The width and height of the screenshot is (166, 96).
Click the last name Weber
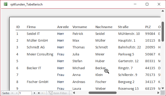(101, 88)
